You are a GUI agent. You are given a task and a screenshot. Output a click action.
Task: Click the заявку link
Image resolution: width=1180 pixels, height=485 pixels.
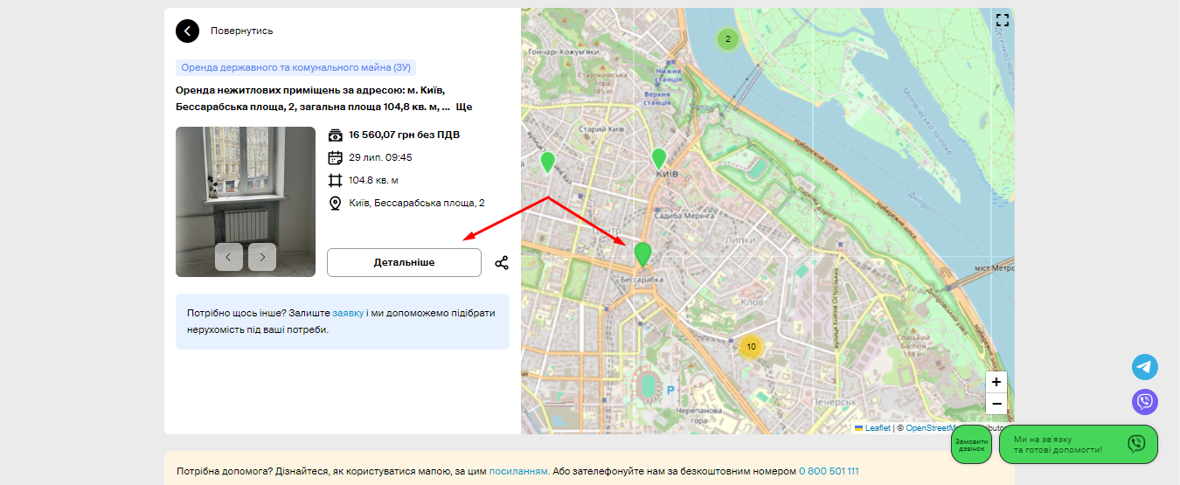[348, 312]
